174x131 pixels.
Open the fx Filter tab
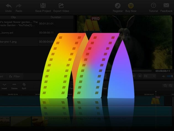coord(14,76)
